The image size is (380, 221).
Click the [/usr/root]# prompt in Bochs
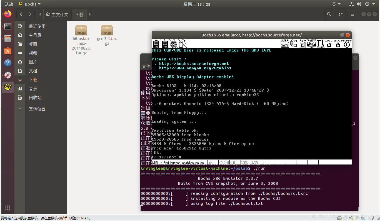[x=166, y=157]
